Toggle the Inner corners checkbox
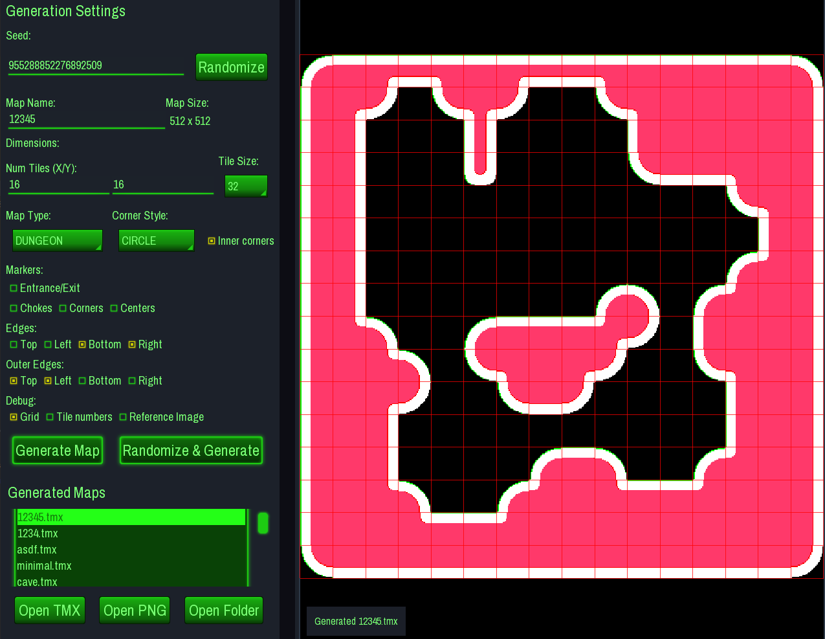The height and width of the screenshot is (639, 825). [212, 241]
